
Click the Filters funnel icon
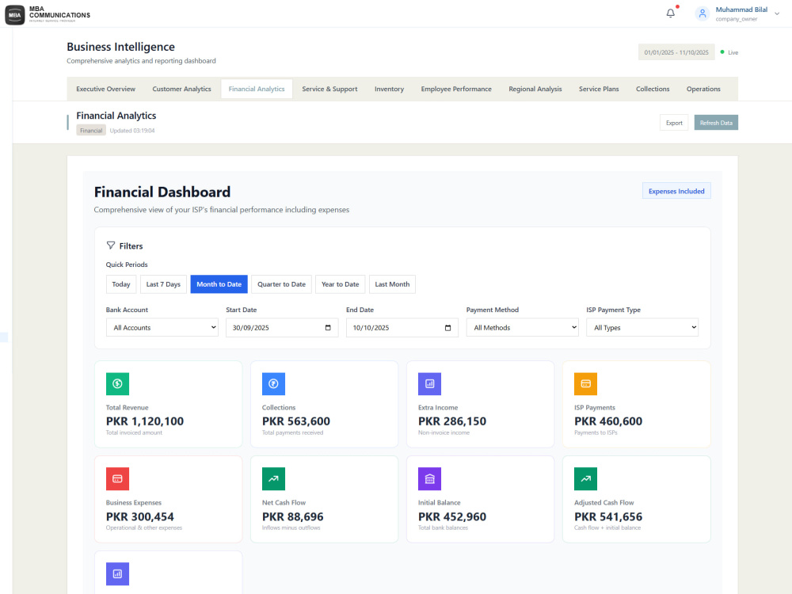(x=111, y=246)
